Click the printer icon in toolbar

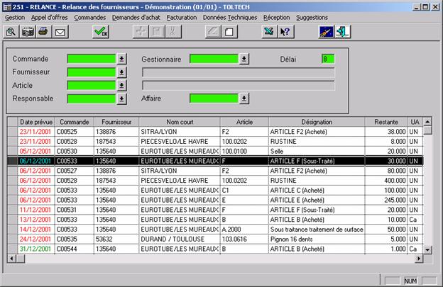(44, 32)
